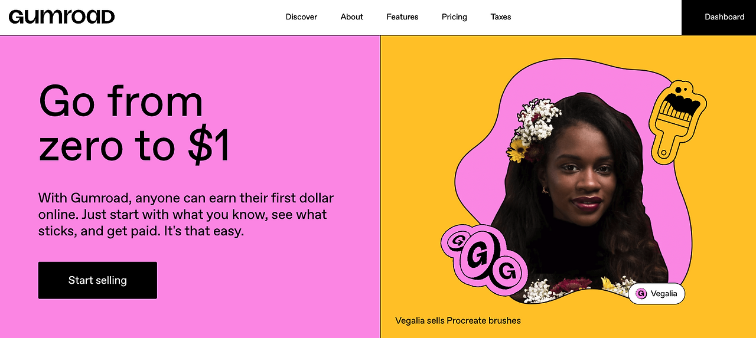Image resolution: width=756 pixels, height=338 pixels.
Task: Click the Start selling button
Action: point(97,280)
